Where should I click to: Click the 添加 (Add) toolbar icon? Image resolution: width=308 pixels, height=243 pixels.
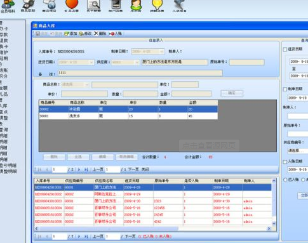(x=67, y=34)
